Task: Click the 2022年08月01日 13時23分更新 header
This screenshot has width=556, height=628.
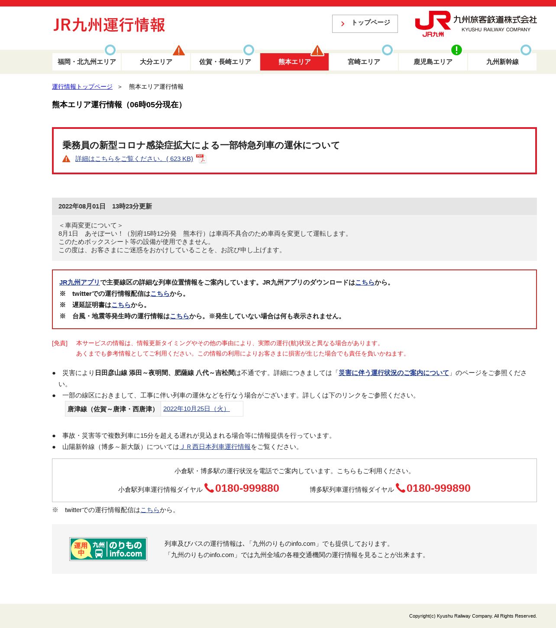Action: 294,206
